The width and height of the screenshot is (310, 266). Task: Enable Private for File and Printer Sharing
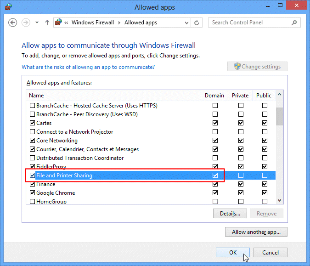coord(241,175)
